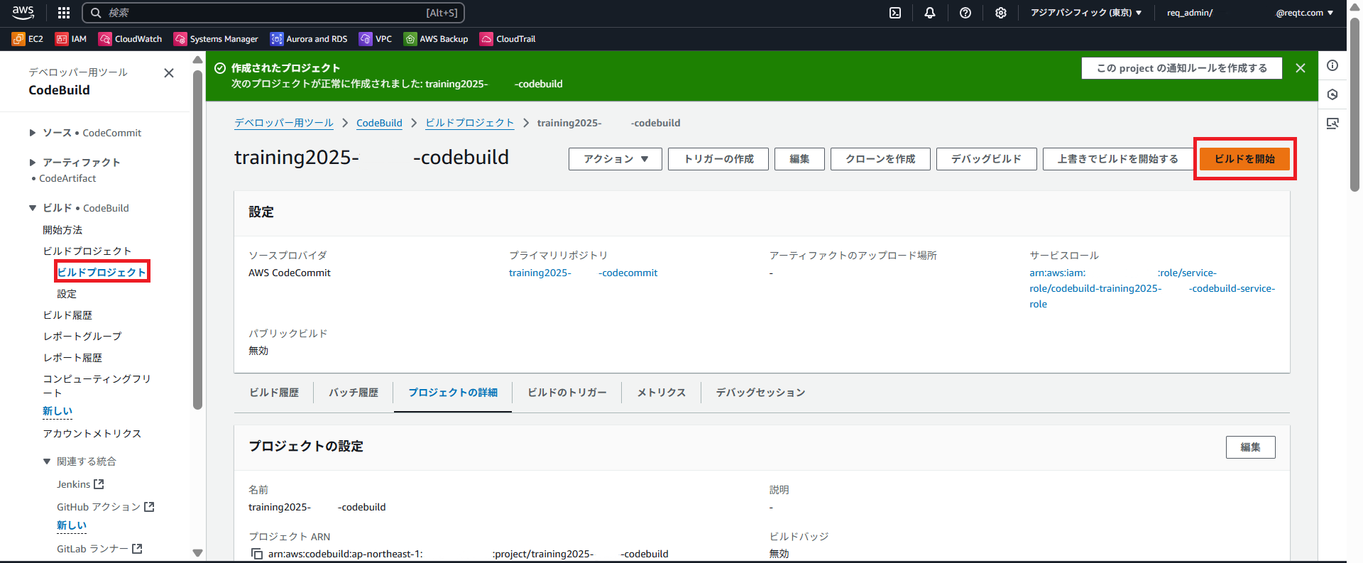Viewport: 1363px width, 563px height.
Task: Open the hexagon icon on right rail
Action: 1332,94
